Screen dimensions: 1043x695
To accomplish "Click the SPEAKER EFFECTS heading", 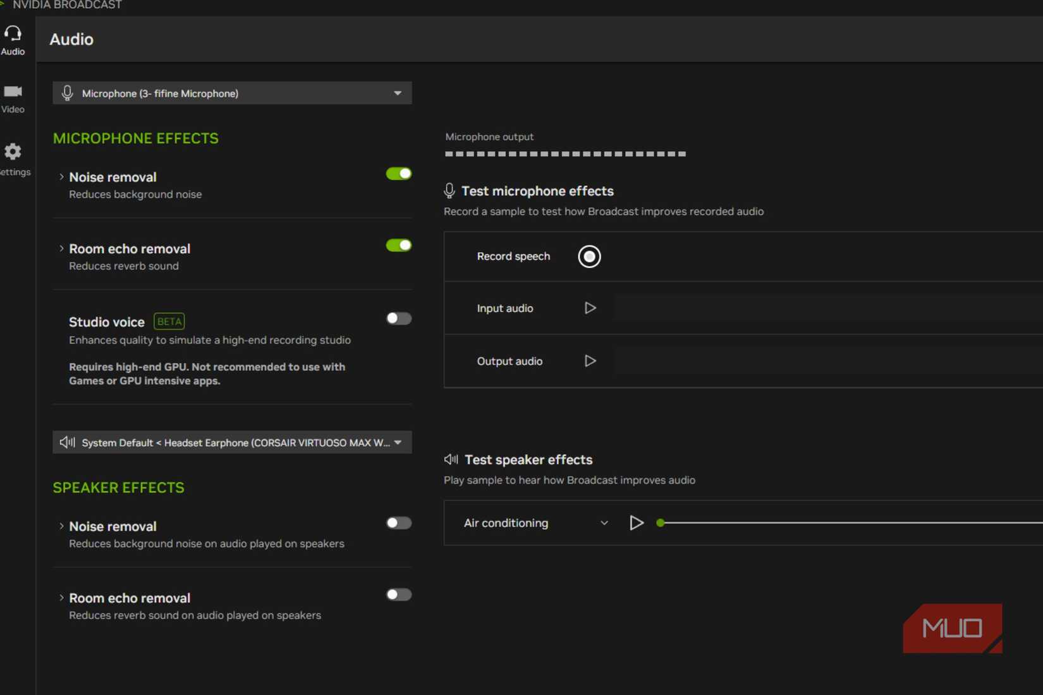I will (x=119, y=488).
